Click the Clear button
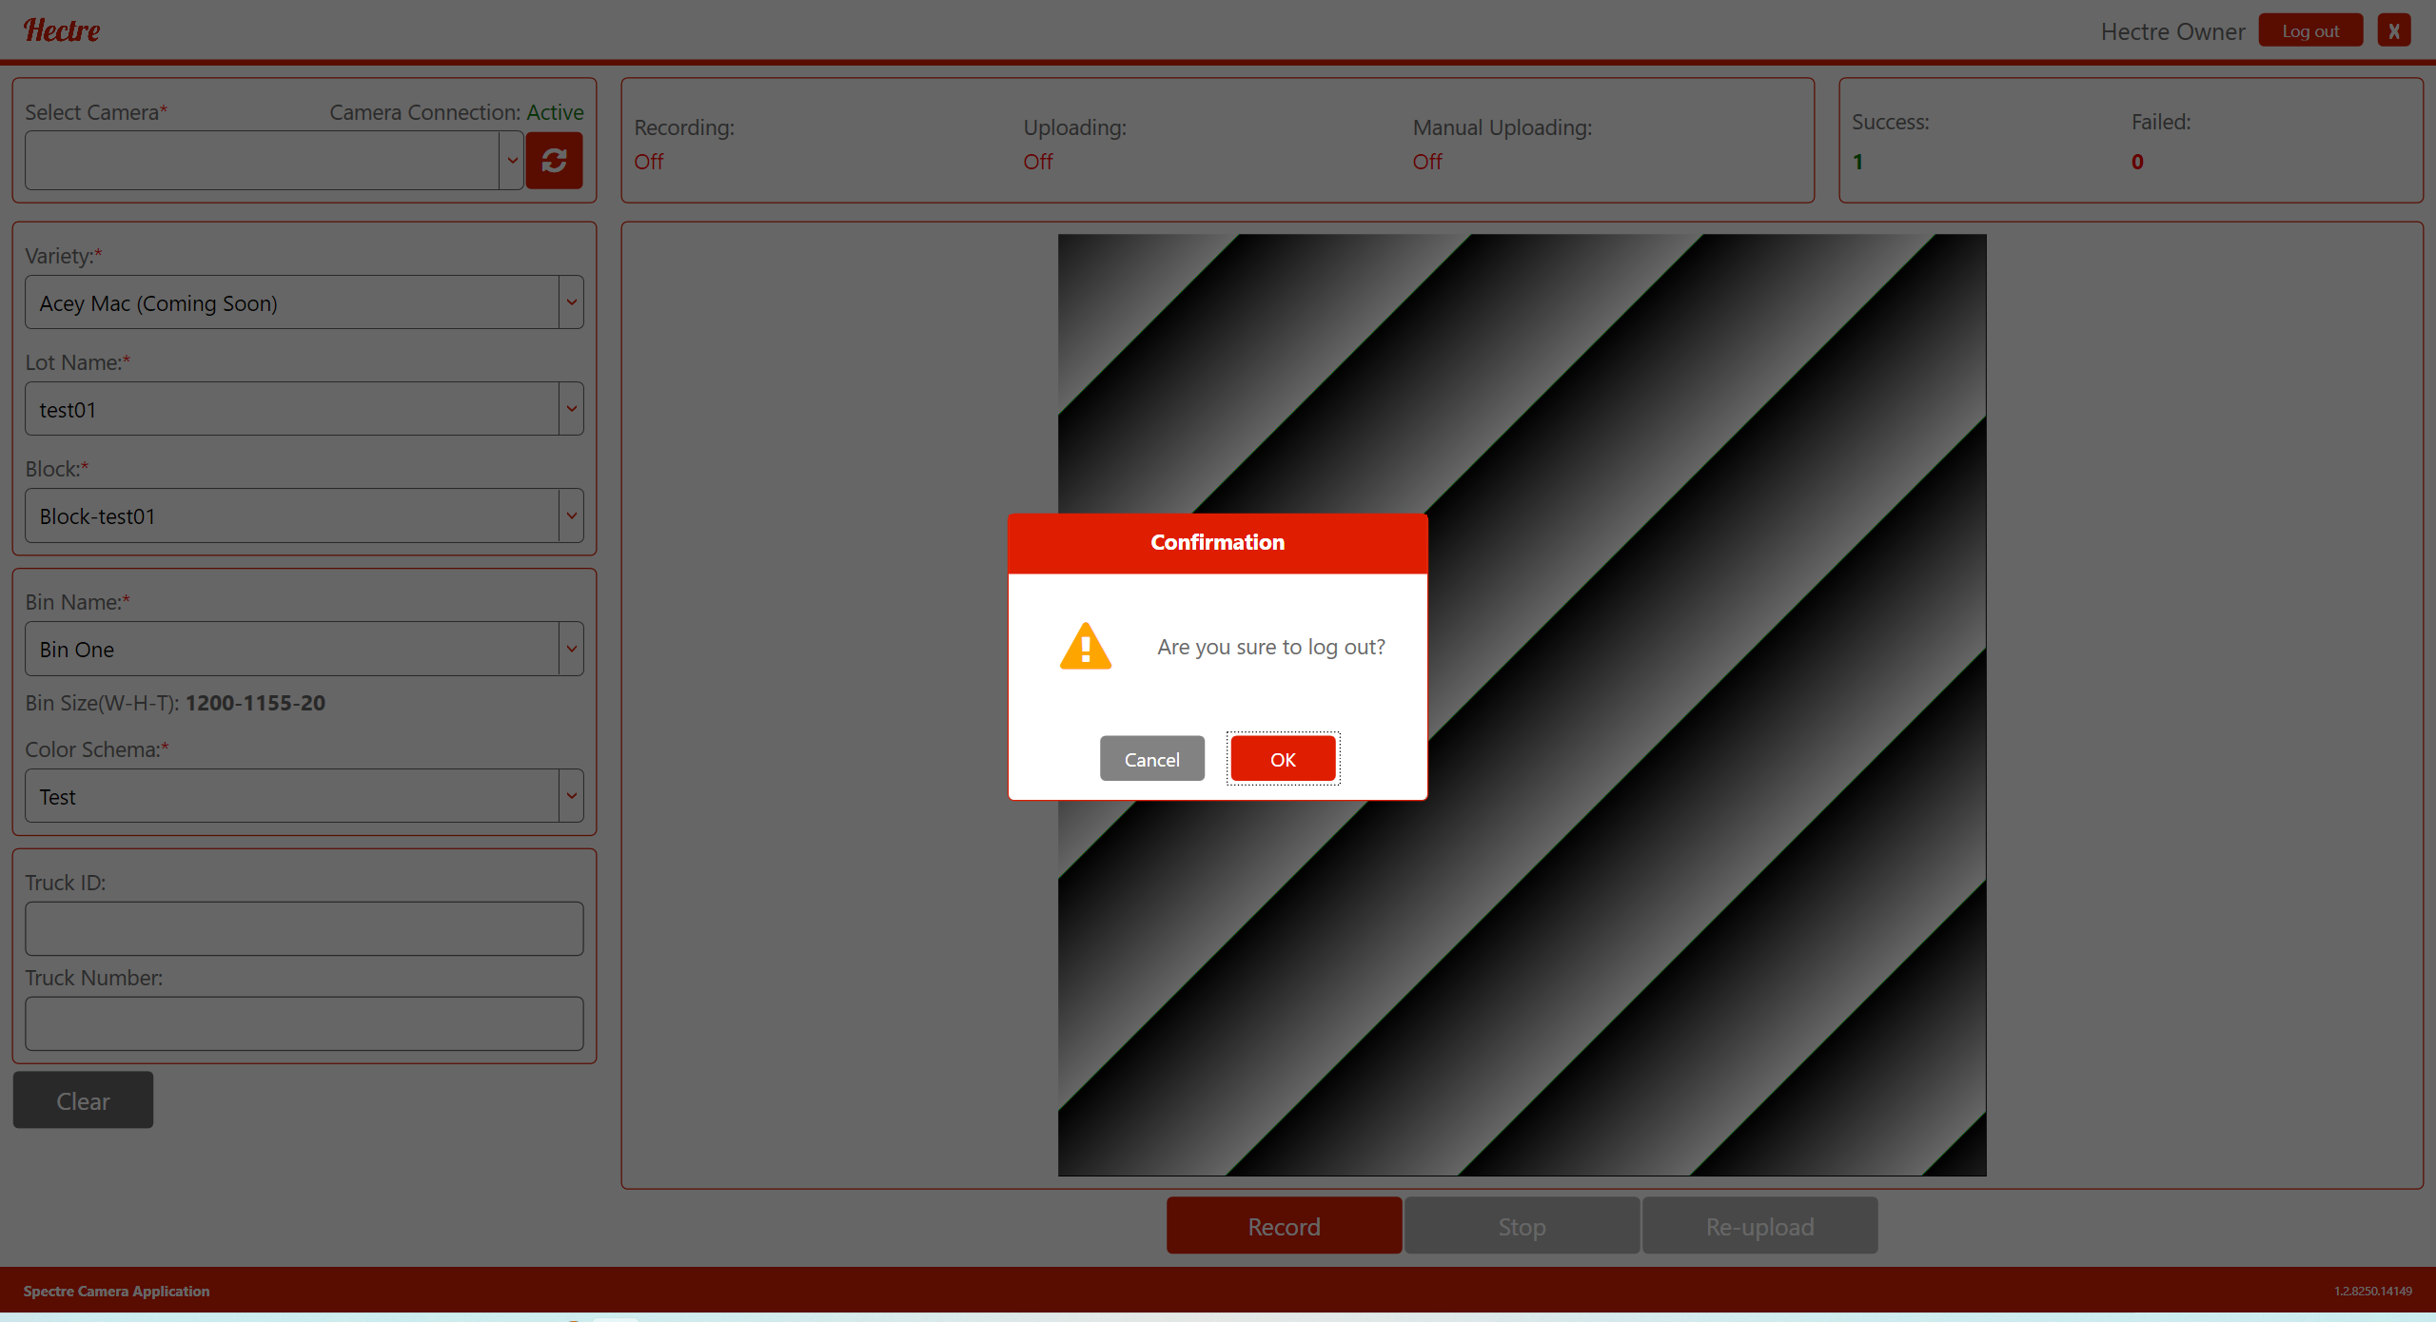 83,1100
